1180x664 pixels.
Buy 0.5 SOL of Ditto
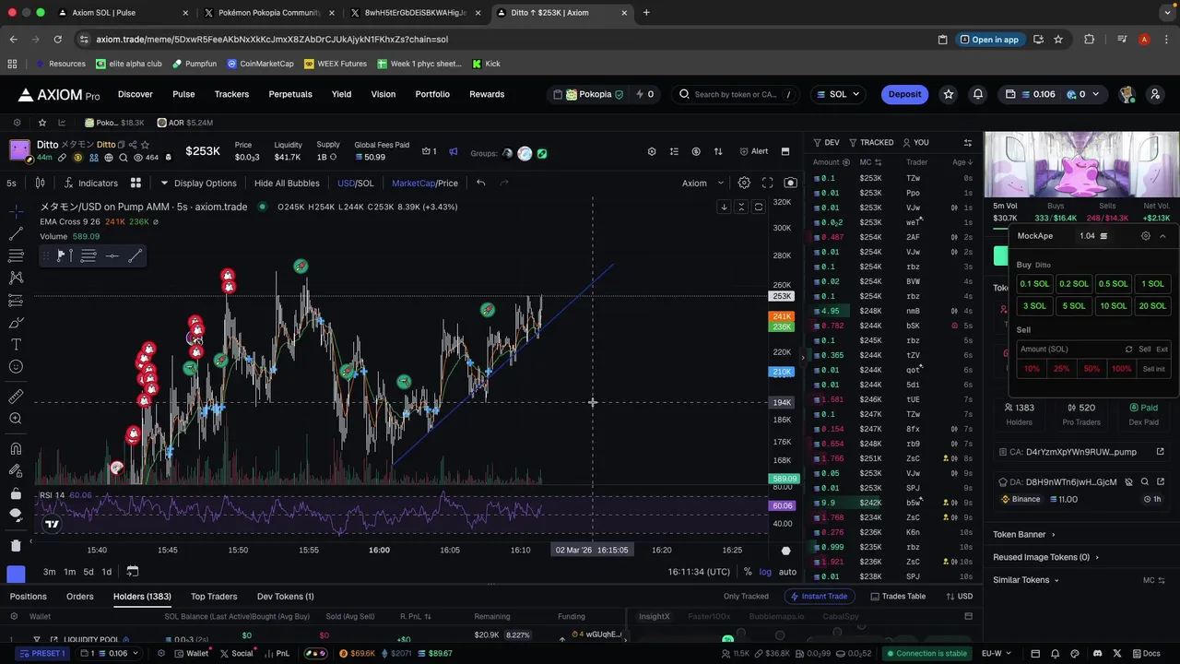(1113, 284)
